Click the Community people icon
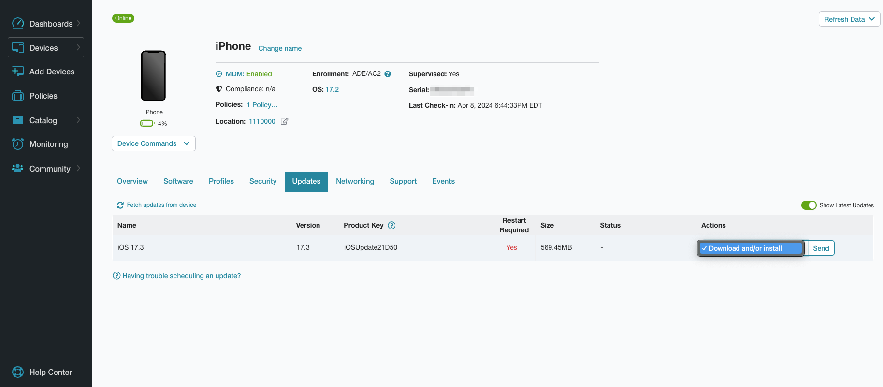Viewport: 883px width, 387px height. coord(18,168)
